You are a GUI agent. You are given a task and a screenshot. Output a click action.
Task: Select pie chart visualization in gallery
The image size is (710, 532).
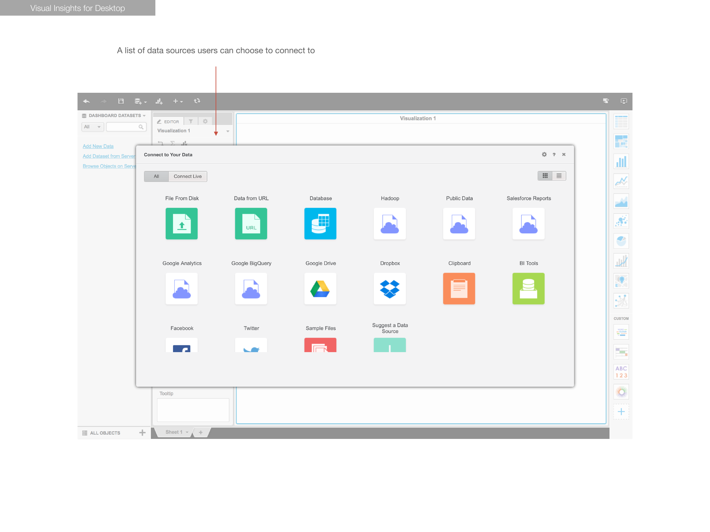pos(621,241)
